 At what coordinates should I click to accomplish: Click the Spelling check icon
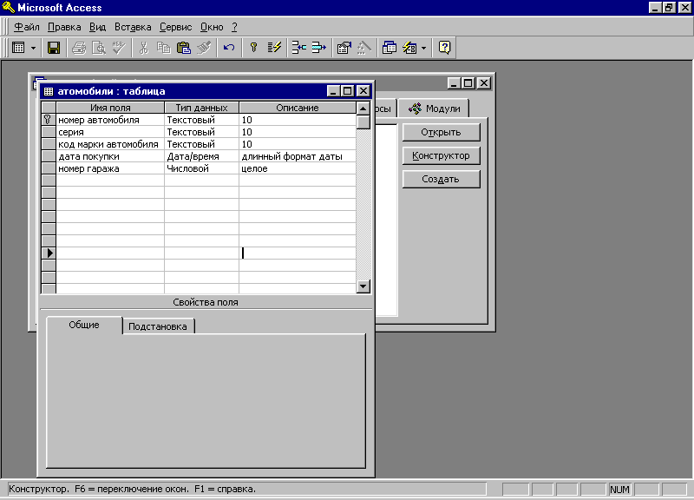(x=119, y=48)
